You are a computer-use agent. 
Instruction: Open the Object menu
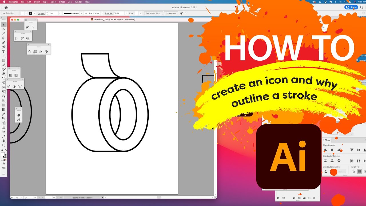click(37, 2)
